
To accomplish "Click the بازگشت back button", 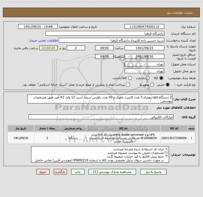I will point(60,172).
